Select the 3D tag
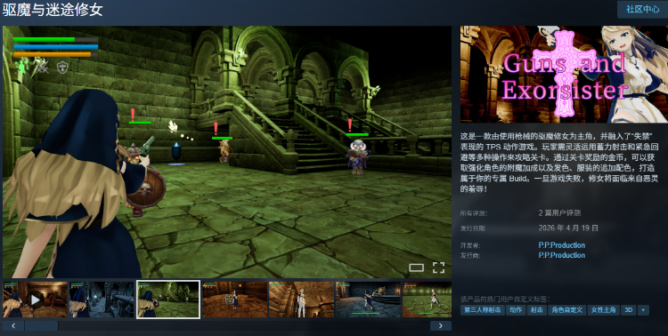The image size is (668, 336). pyautogui.click(x=628, y=310)
